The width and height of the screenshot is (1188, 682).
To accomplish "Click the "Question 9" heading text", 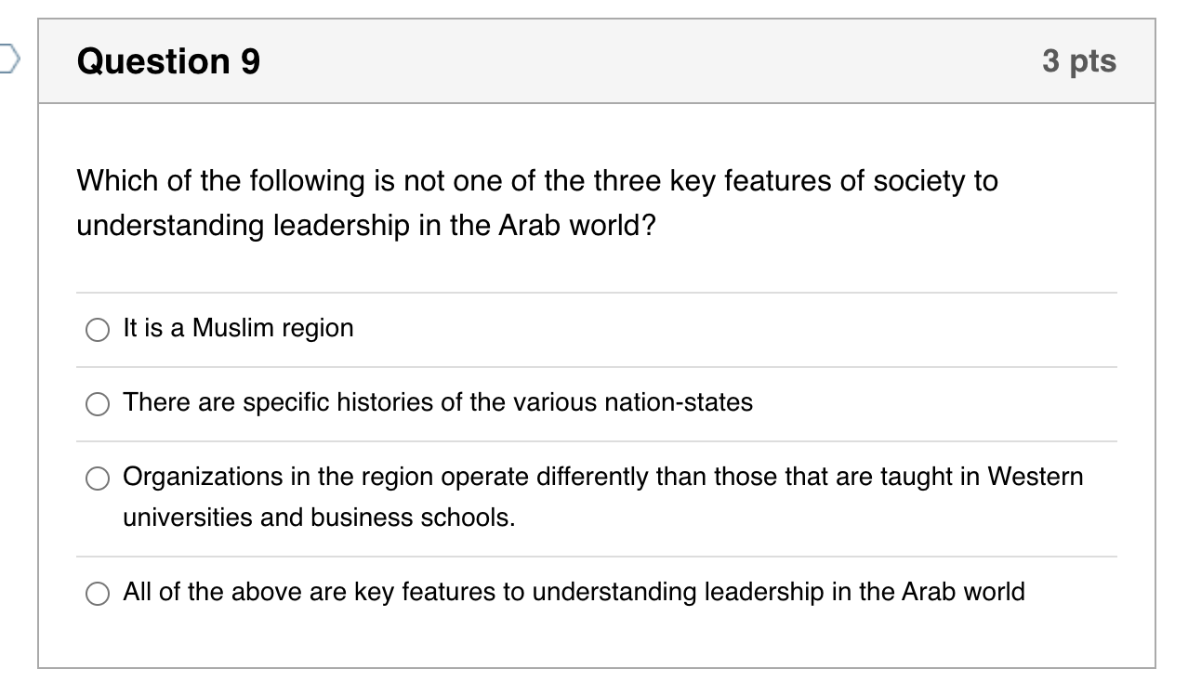I will (168, 61).
